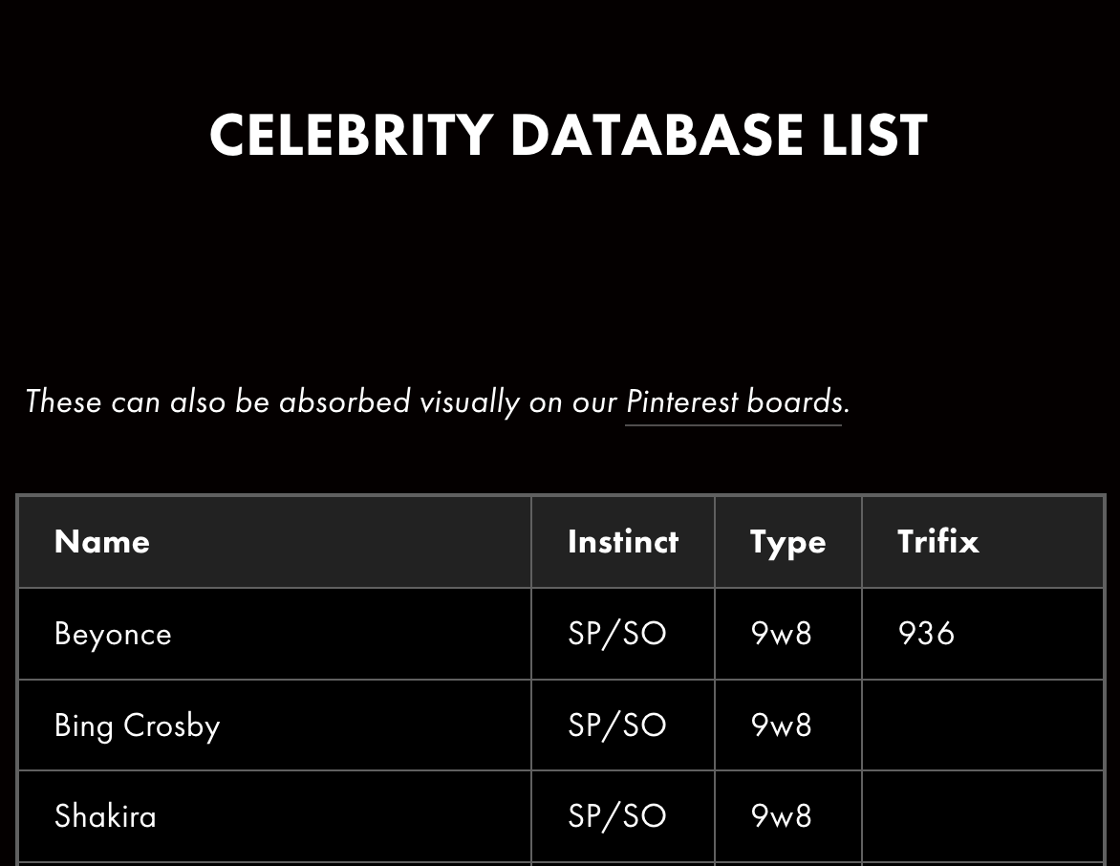Open the Pinterest boards link
This screenshot has height=866, width=1120.
(x=733, y=401)
